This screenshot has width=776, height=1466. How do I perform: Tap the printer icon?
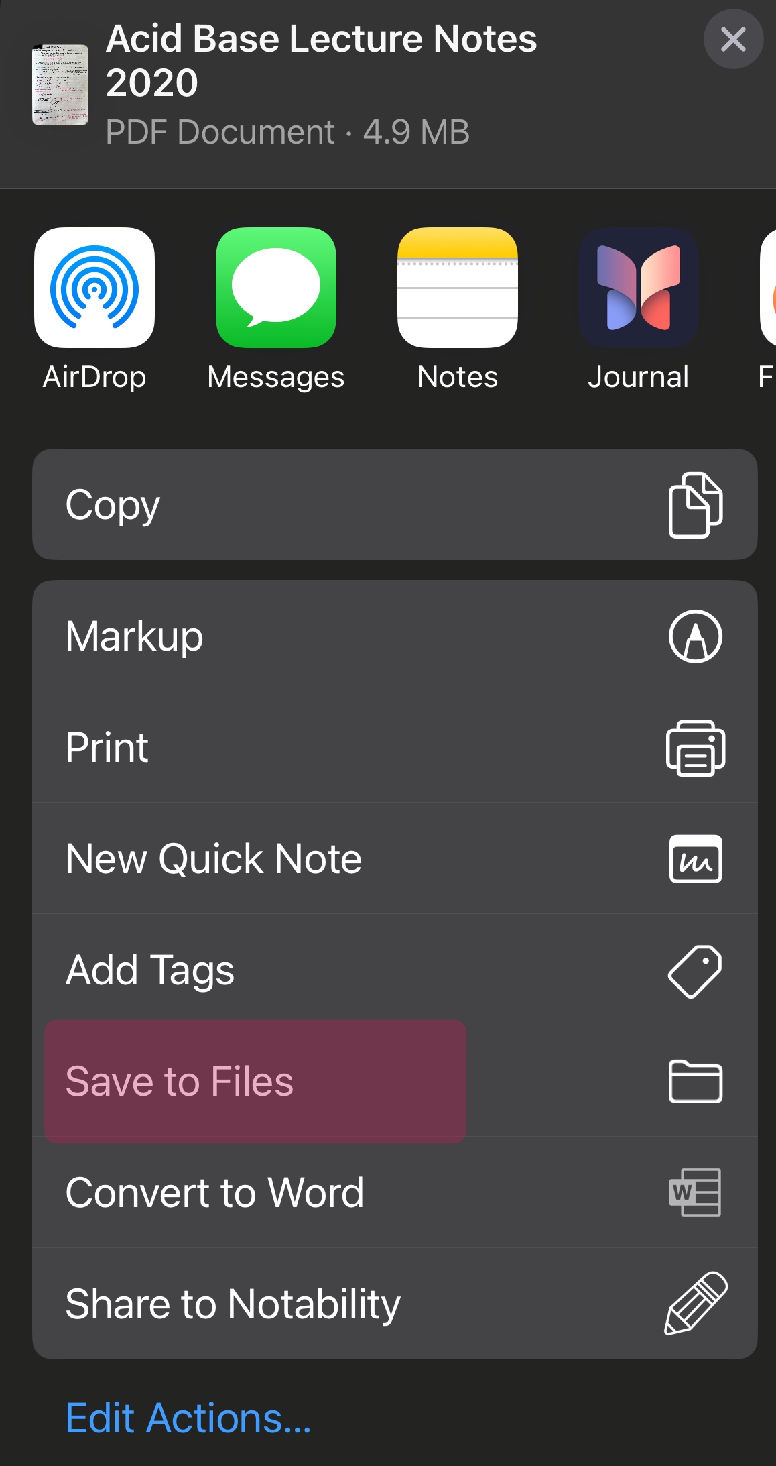point(696,748)
